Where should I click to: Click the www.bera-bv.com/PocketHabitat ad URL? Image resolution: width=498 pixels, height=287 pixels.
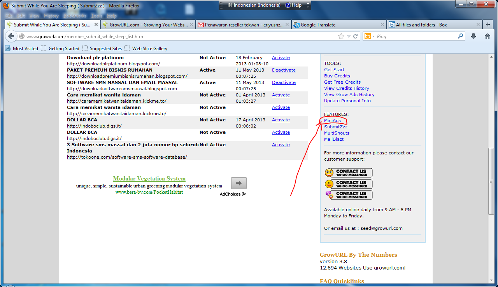pos(149,192)
